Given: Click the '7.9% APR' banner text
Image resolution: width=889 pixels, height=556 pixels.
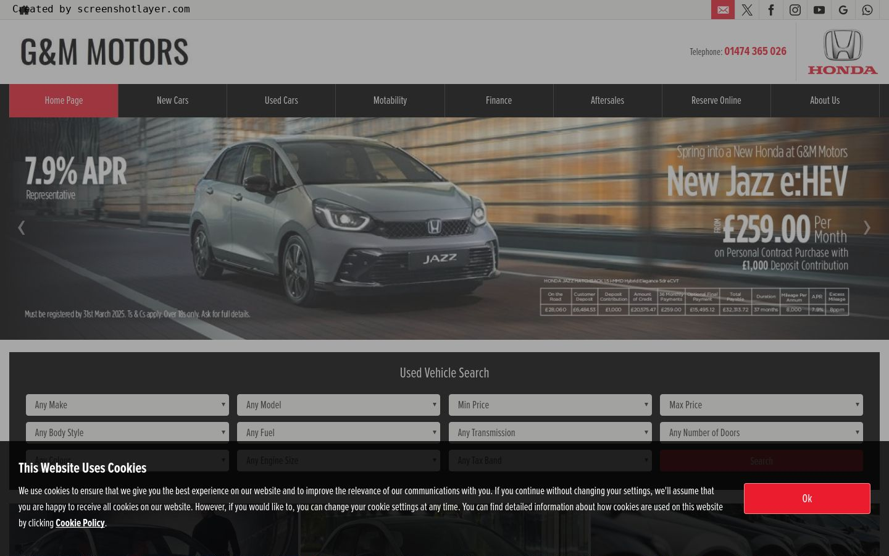Looking at the screenshot, I should (76, 171).
